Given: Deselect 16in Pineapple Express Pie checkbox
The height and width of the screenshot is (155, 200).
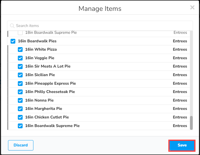Looking at the screenshot, I should coord(20,83).
